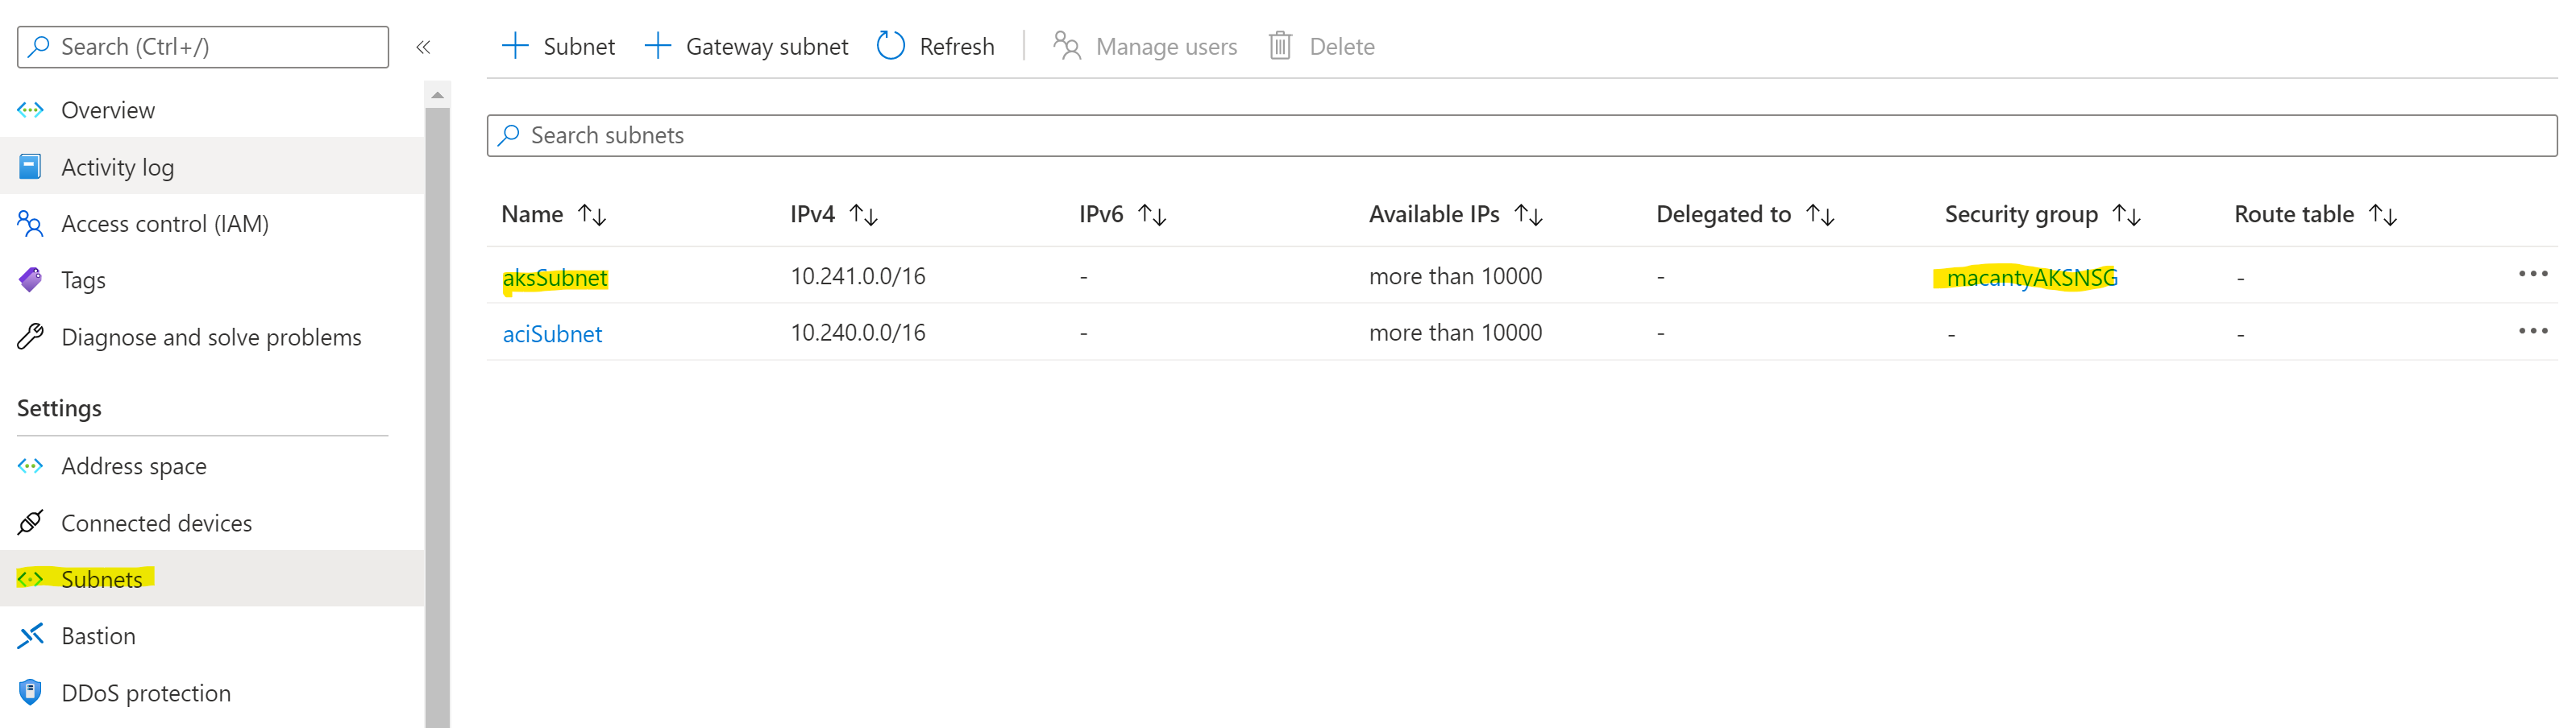This screenshot has width=2576, height=728.
Task: Click the Available IPs header text
Action: tap(1434, 213)
